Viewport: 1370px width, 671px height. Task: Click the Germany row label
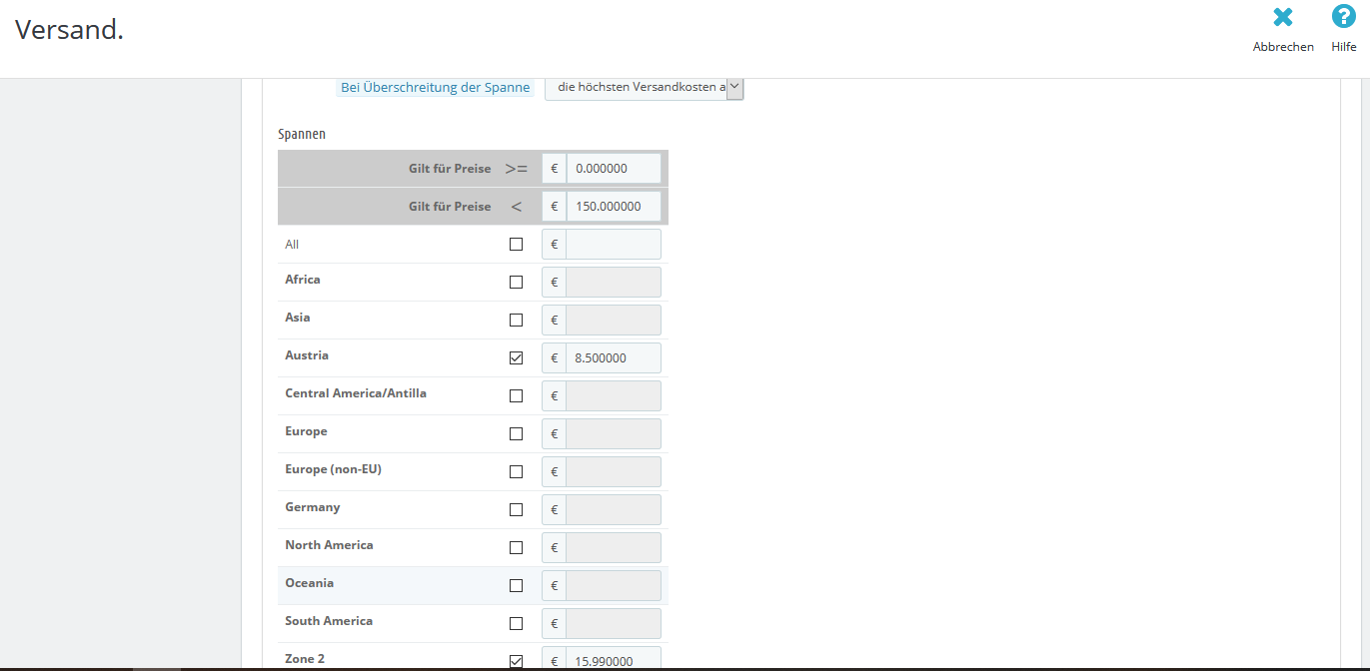[x=313, y=507]
